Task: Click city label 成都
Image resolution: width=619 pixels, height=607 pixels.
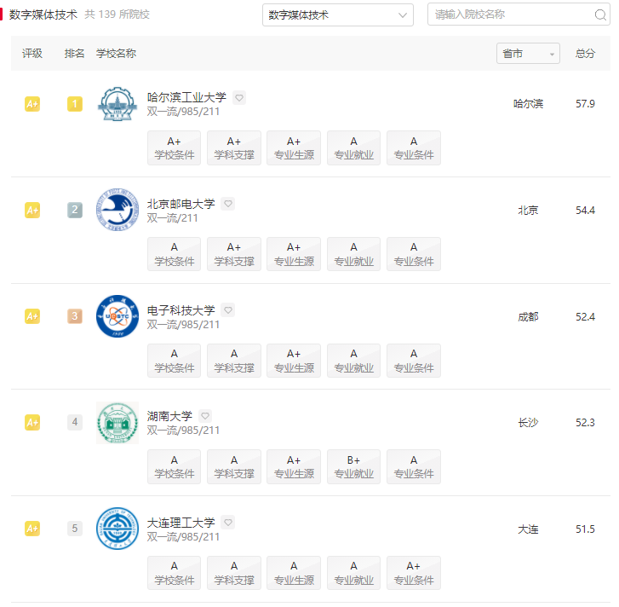Action: tap(528, 316)
